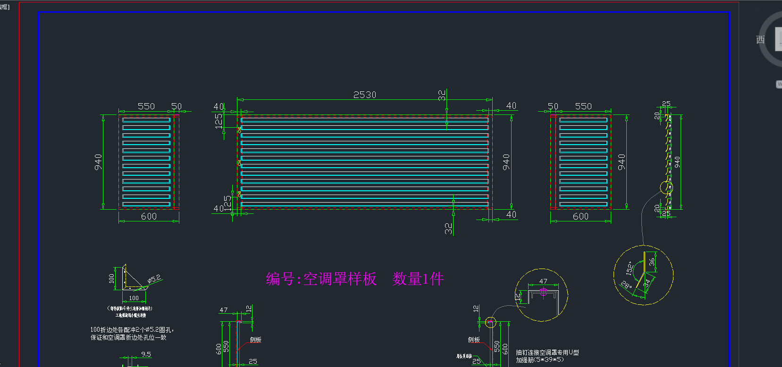782x367 pixels.
Task: Click the 28° angle dimension
Action: tap(626, 285)
